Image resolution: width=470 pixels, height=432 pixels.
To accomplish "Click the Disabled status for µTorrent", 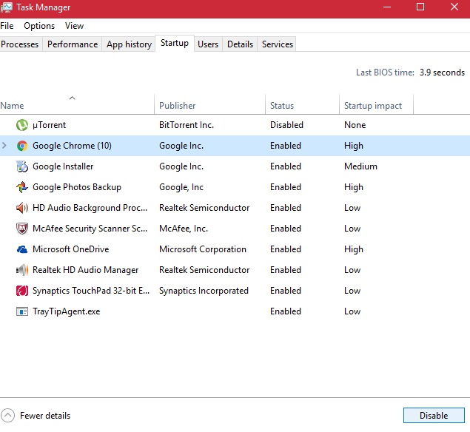I will click(x=286, y=125).
